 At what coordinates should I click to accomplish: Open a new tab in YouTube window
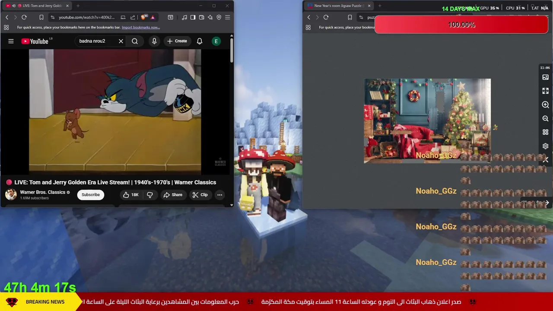(78, 6)
